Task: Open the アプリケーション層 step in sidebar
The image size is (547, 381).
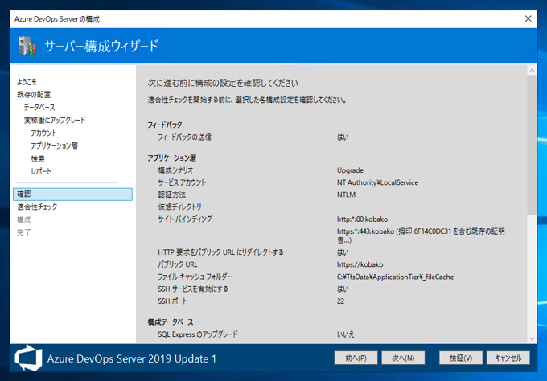Action: pyautogui.click(x=55, y=145)
